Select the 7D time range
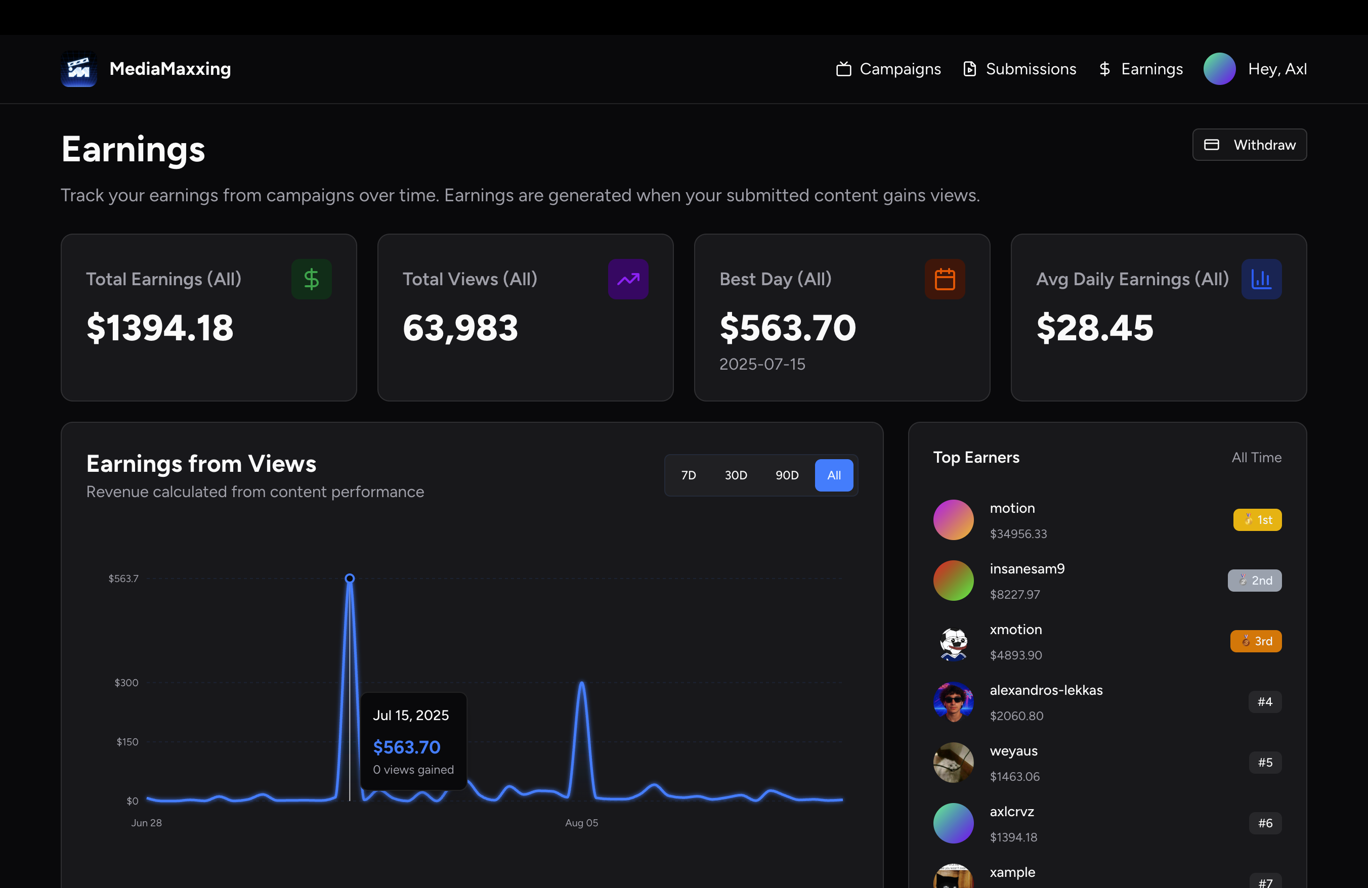 688,475
